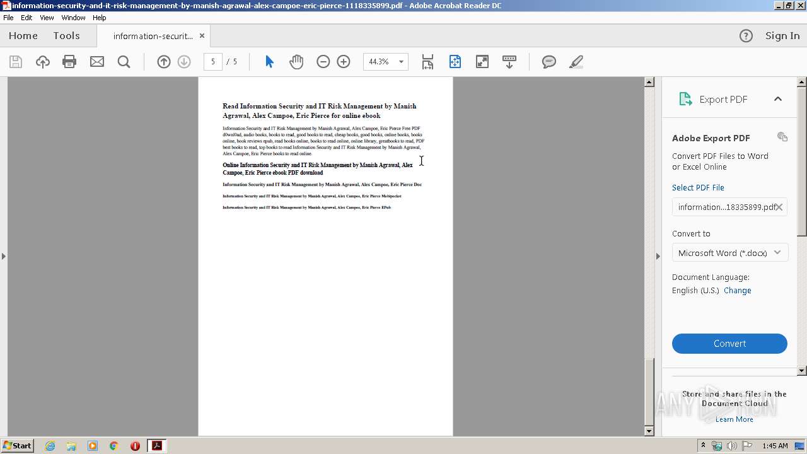Click the page number input field
This screenshot has height=454, width=807.
pos(213,62)
